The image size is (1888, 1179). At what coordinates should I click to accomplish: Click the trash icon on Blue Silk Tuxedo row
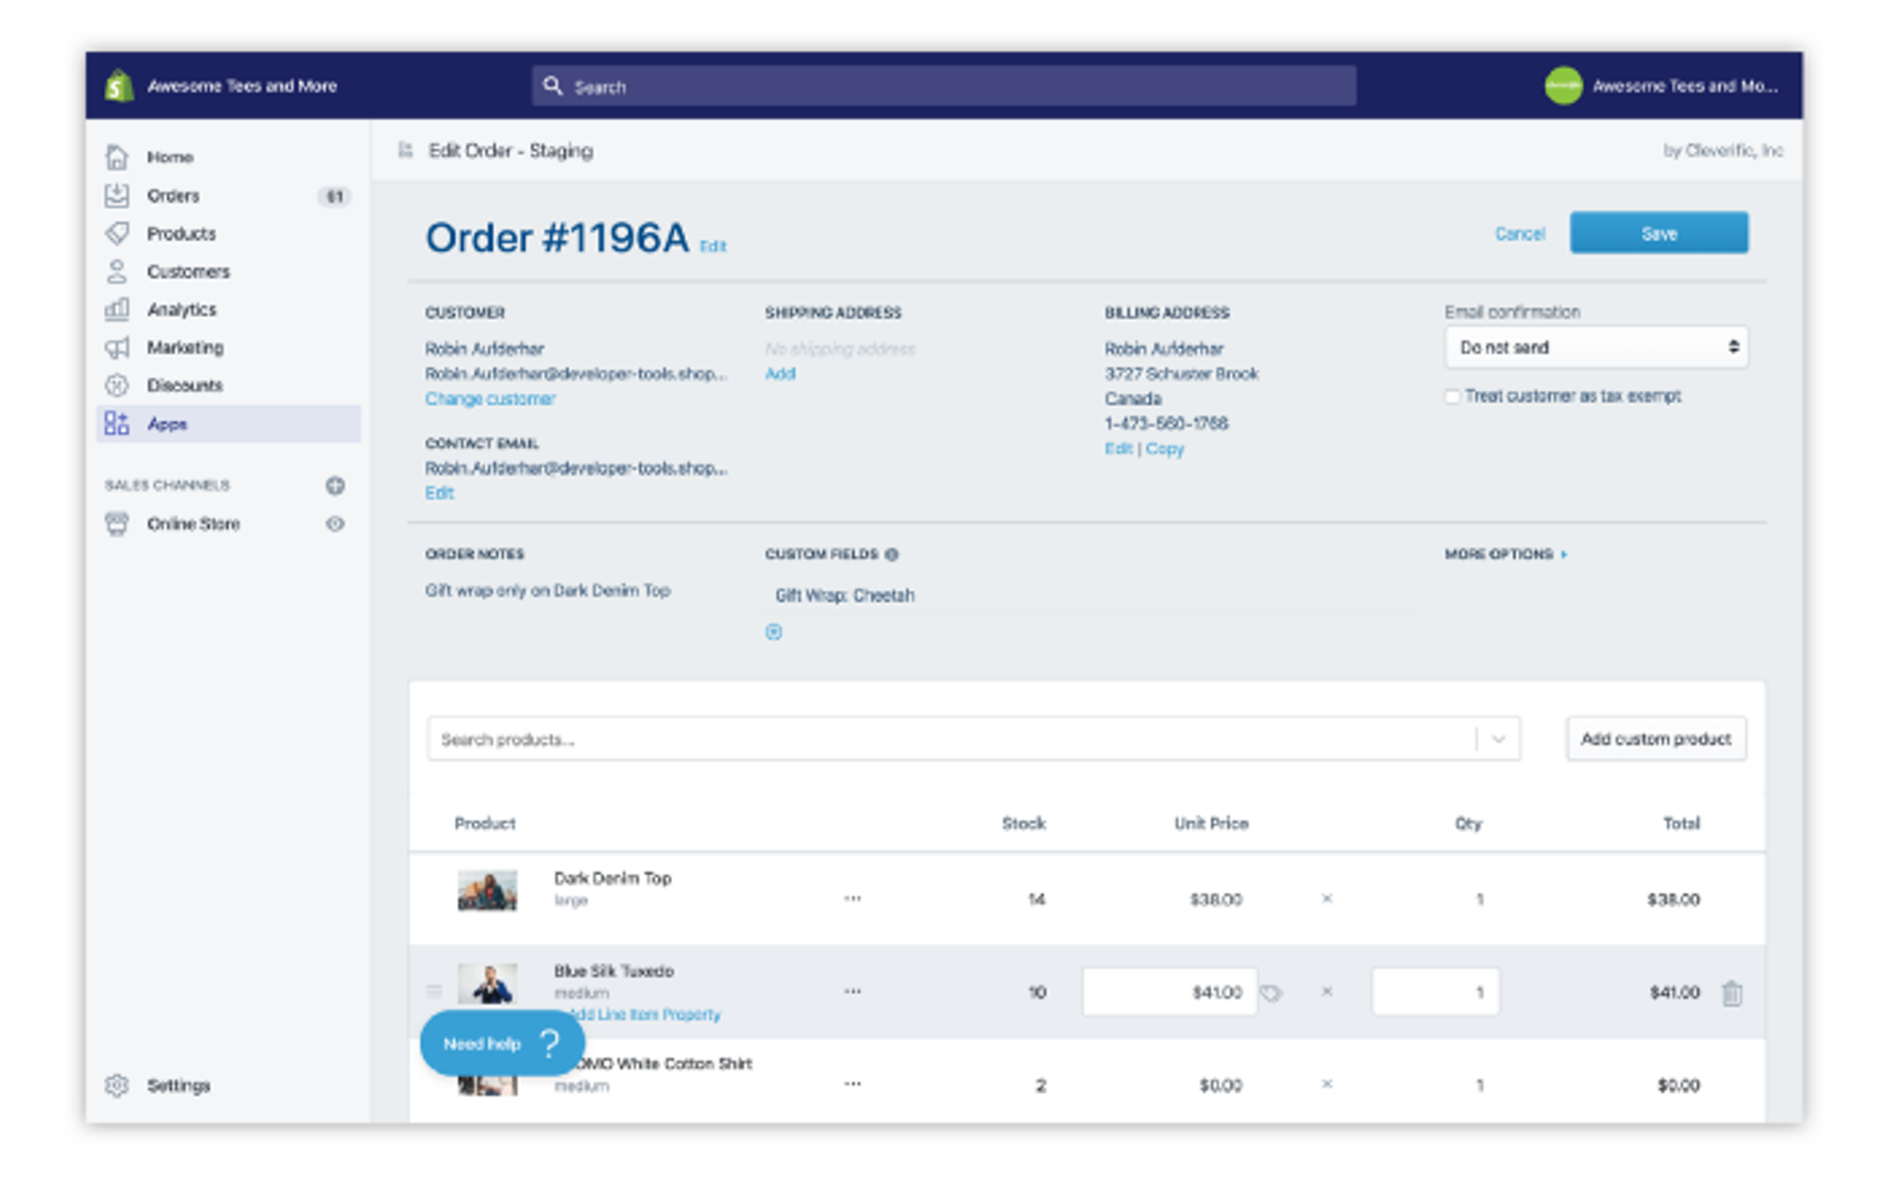pos(1731,993)
